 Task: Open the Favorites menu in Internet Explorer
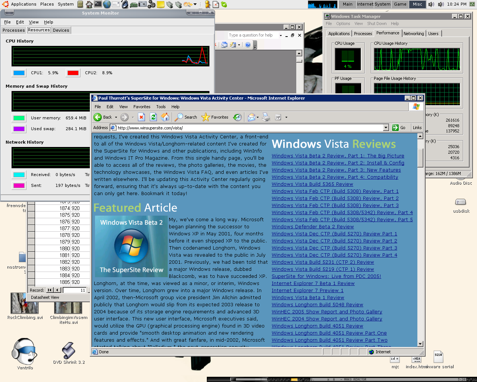coord(142,107)
